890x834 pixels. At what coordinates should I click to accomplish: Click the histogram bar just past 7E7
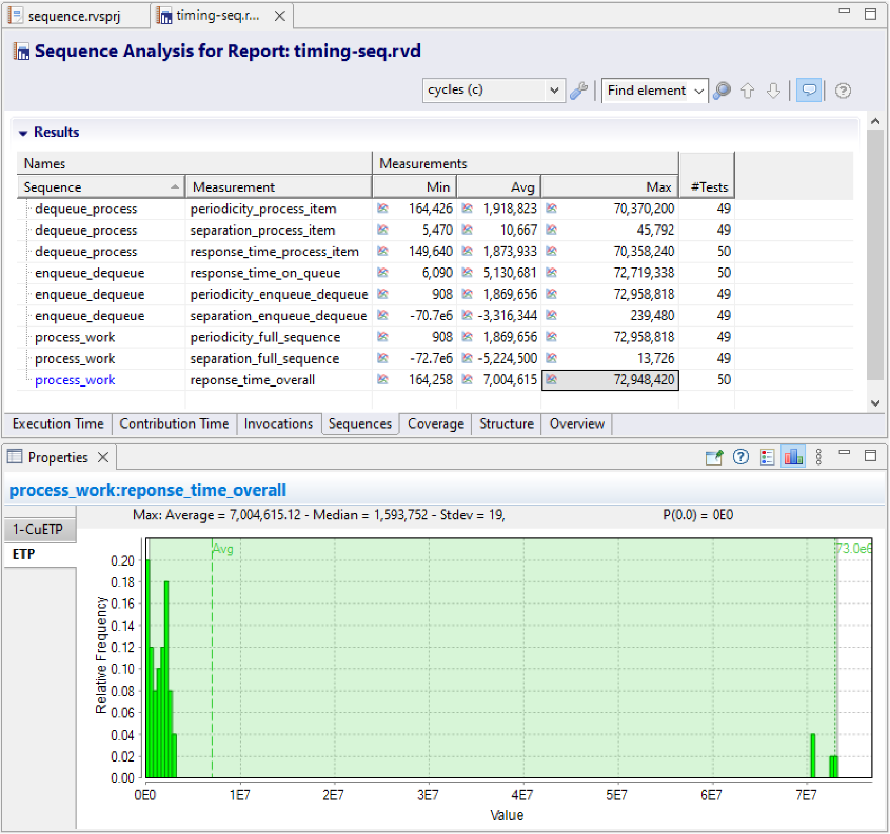point(813,756)
